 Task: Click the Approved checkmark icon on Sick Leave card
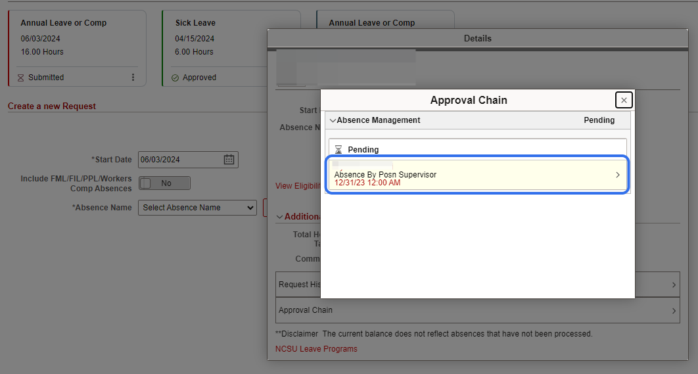pos(175,78)
